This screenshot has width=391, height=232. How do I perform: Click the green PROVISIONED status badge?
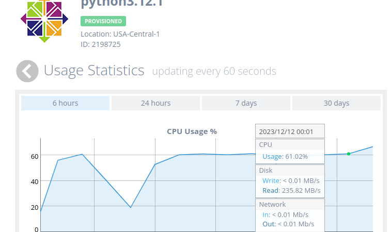(x=103, y=21)
